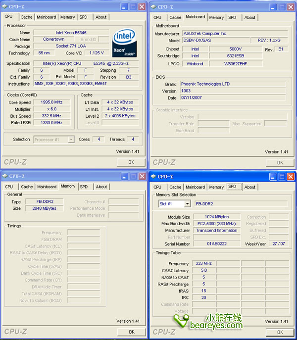Click CPU-Z title icon in SPD window
The width and height of the screenshot is (297, 340).
pyautogui.click(x=153, y=177)
